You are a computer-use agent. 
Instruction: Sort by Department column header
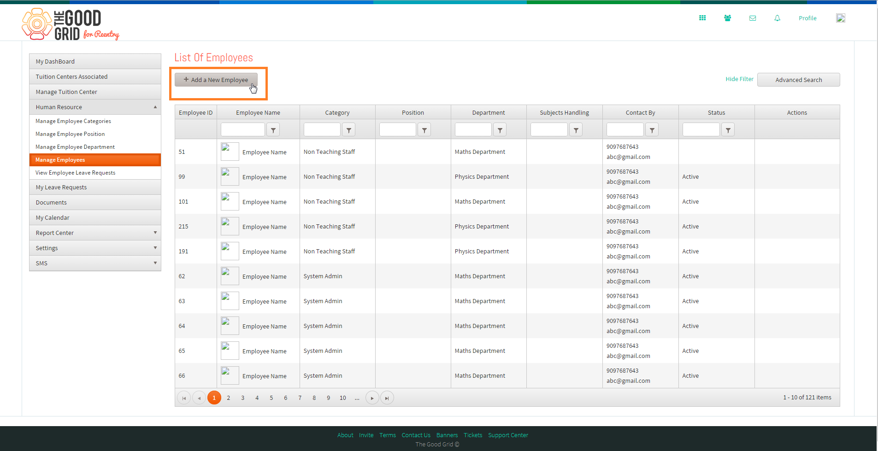coord(489,112)
